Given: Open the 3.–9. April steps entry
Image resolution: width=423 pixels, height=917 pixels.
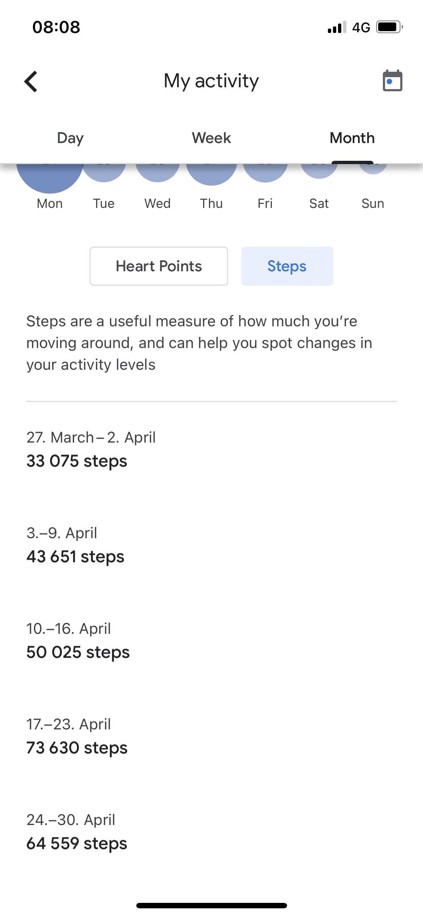Looking at the screenshot, I should (x=75, y=545).
